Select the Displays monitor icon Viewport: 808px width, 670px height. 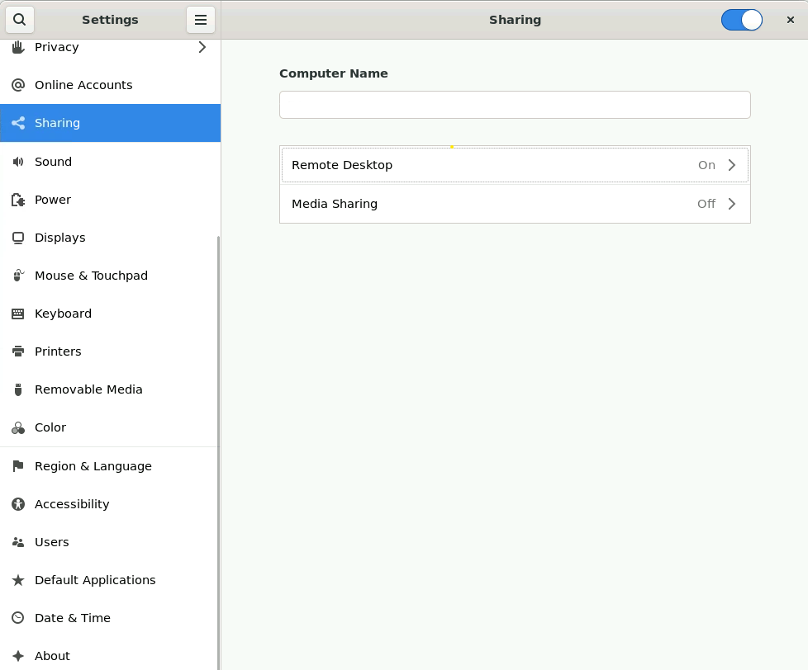click(x=18, y=238)
